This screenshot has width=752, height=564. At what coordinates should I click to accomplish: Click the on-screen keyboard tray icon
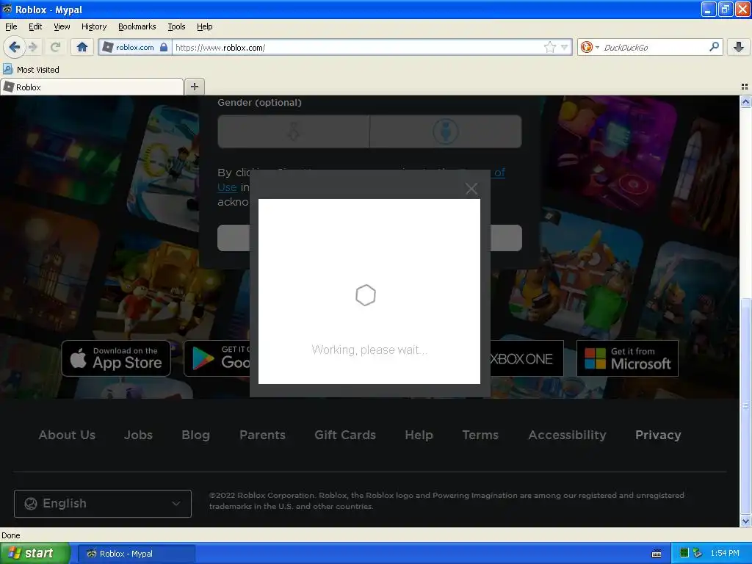[657, 554]
